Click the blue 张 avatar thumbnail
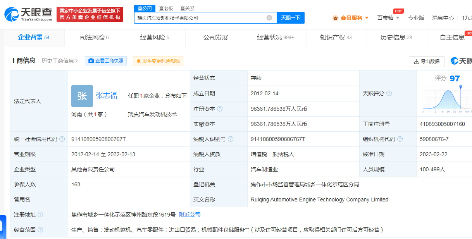 point(82,96)
